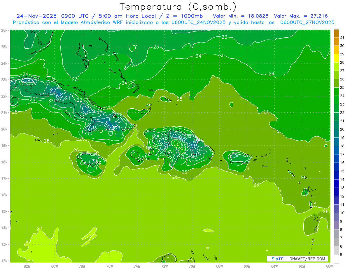Pick the white bottom swatch below label 5

click(x=336, y=259)
